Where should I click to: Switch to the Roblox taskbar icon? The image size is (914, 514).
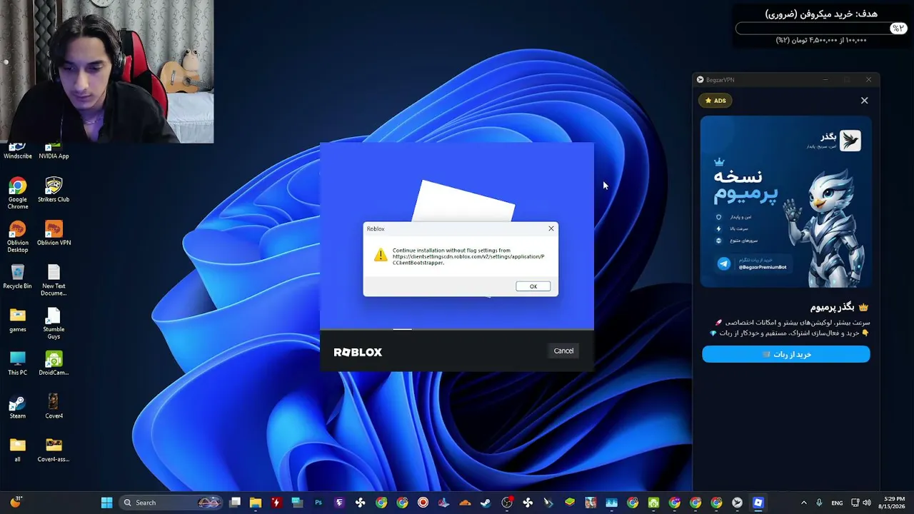[758, 503]
